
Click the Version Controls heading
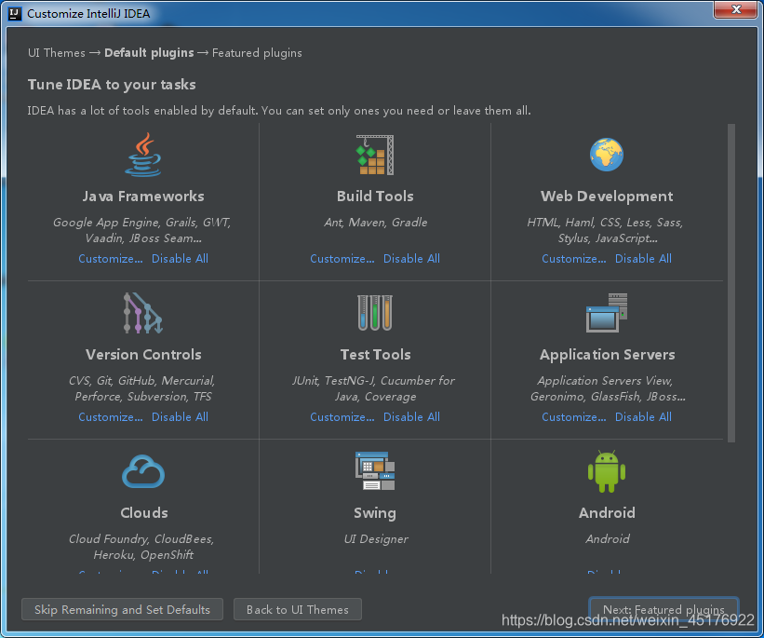click(143, 355)
